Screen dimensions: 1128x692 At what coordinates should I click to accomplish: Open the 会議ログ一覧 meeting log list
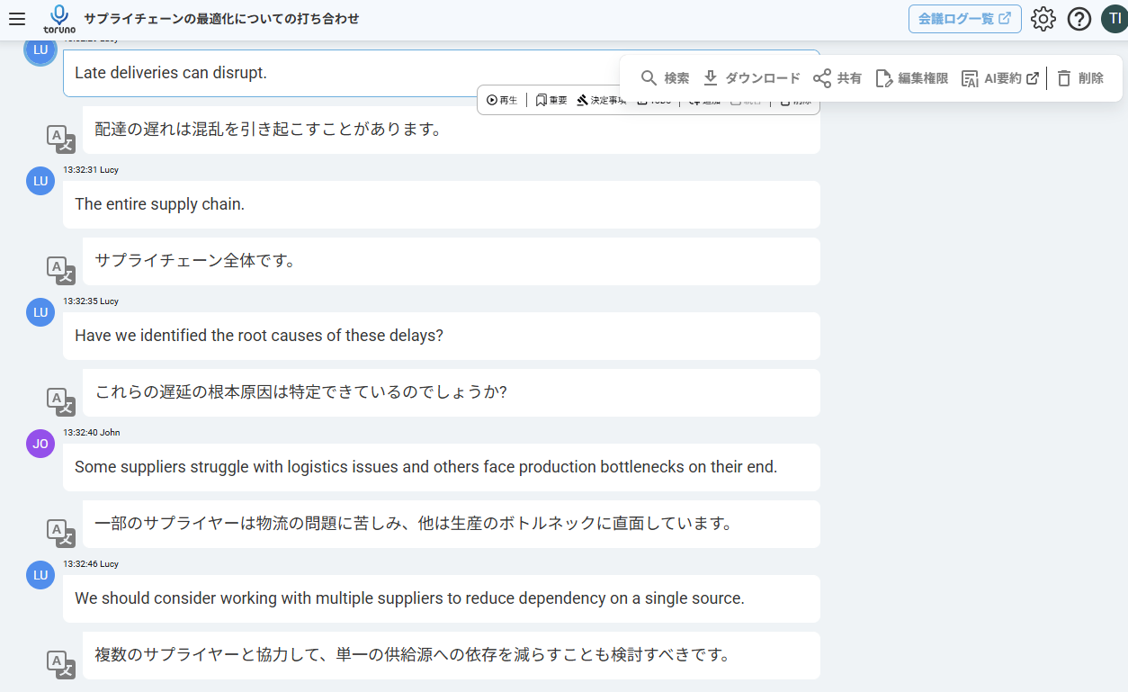coord(965,19)
